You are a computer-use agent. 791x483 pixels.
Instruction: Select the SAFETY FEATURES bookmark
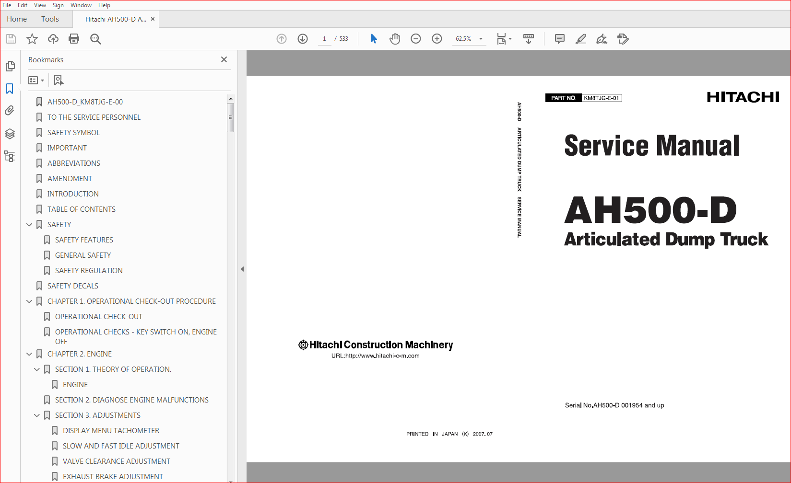pos(84,240)
